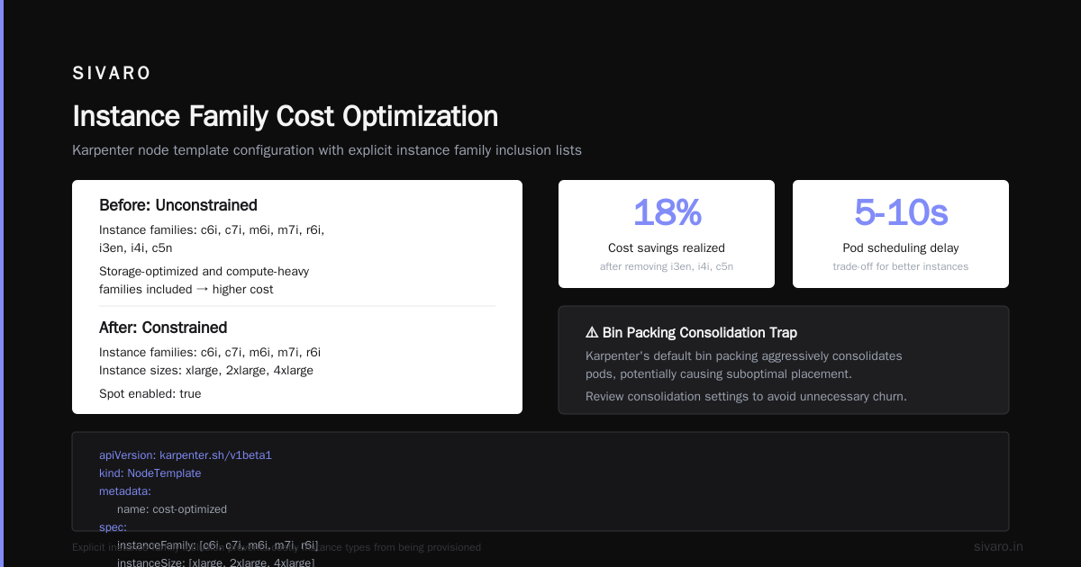Click the 'after removing i3en, i4i, c5n' caption
Image resolution: width=1081 pixels, height=567 pixels.
coord(667,266)
